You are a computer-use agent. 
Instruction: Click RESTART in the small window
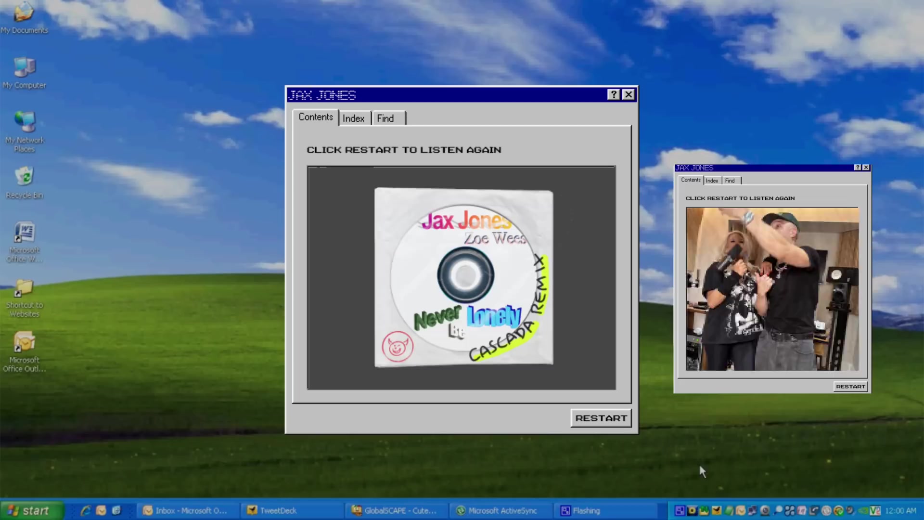click(x=850, y=386)
